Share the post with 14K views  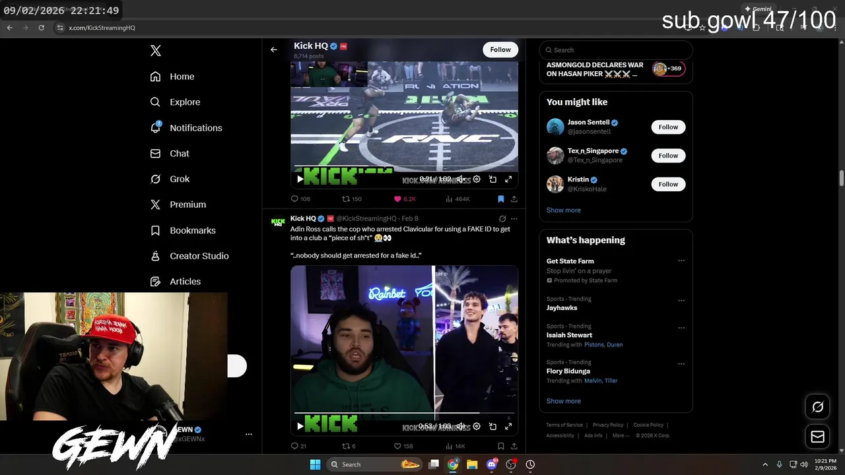(x=514, y=446)
